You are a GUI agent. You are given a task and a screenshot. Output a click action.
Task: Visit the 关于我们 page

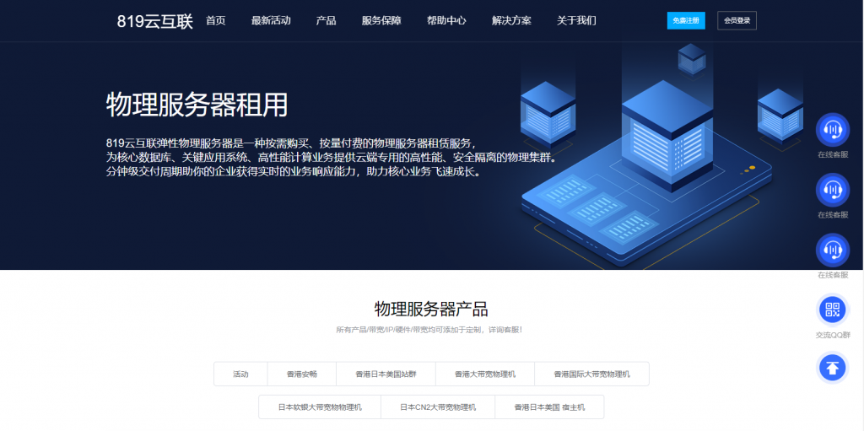pyautogui.click(x=576, y=21)
